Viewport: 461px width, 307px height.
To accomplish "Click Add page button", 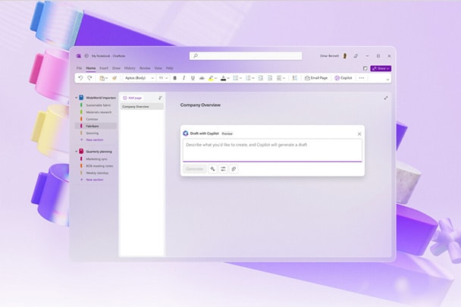I will tap(132, 98).
